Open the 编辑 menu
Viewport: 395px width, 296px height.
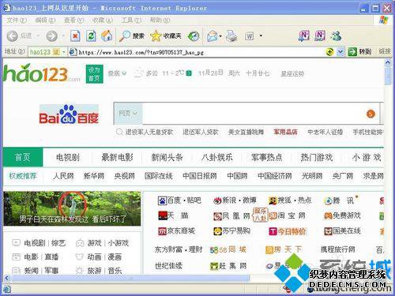(45, 20)
